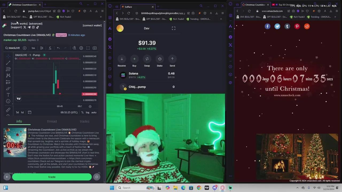
Task: Take a chart snapshot with the camera icon
Action: (95, 48)
